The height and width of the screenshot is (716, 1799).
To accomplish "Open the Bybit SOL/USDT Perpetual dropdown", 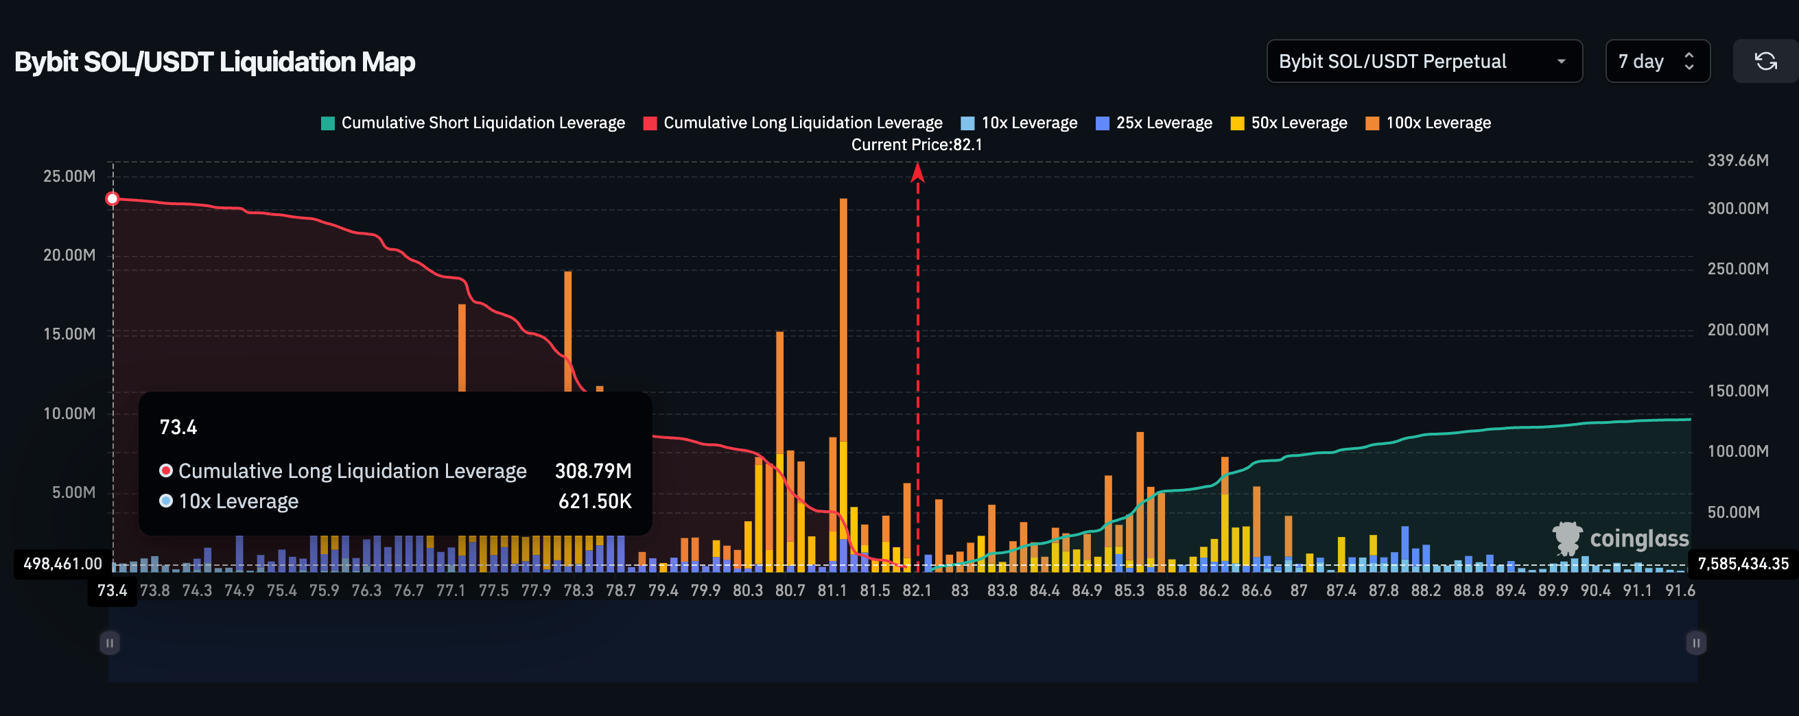I will 1423,62.
